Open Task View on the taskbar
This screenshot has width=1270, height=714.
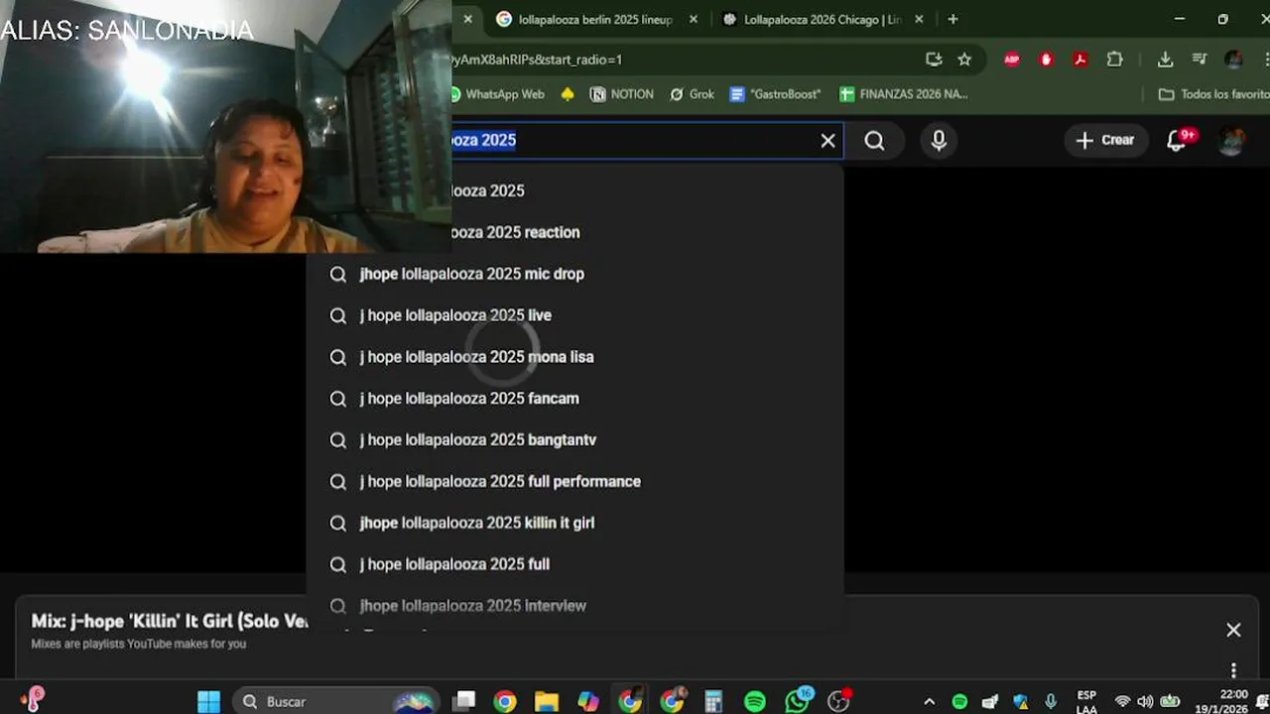click(464, 701)
